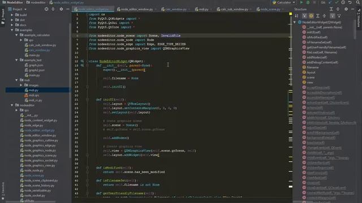Viewport: 362px width, 203px height.
Task: Select initUI(self) in Structure panel
Action: click(313, 32)
